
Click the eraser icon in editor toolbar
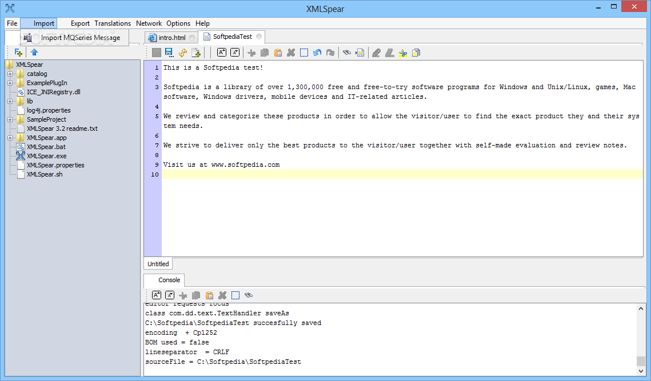click(x=389, y=53)
